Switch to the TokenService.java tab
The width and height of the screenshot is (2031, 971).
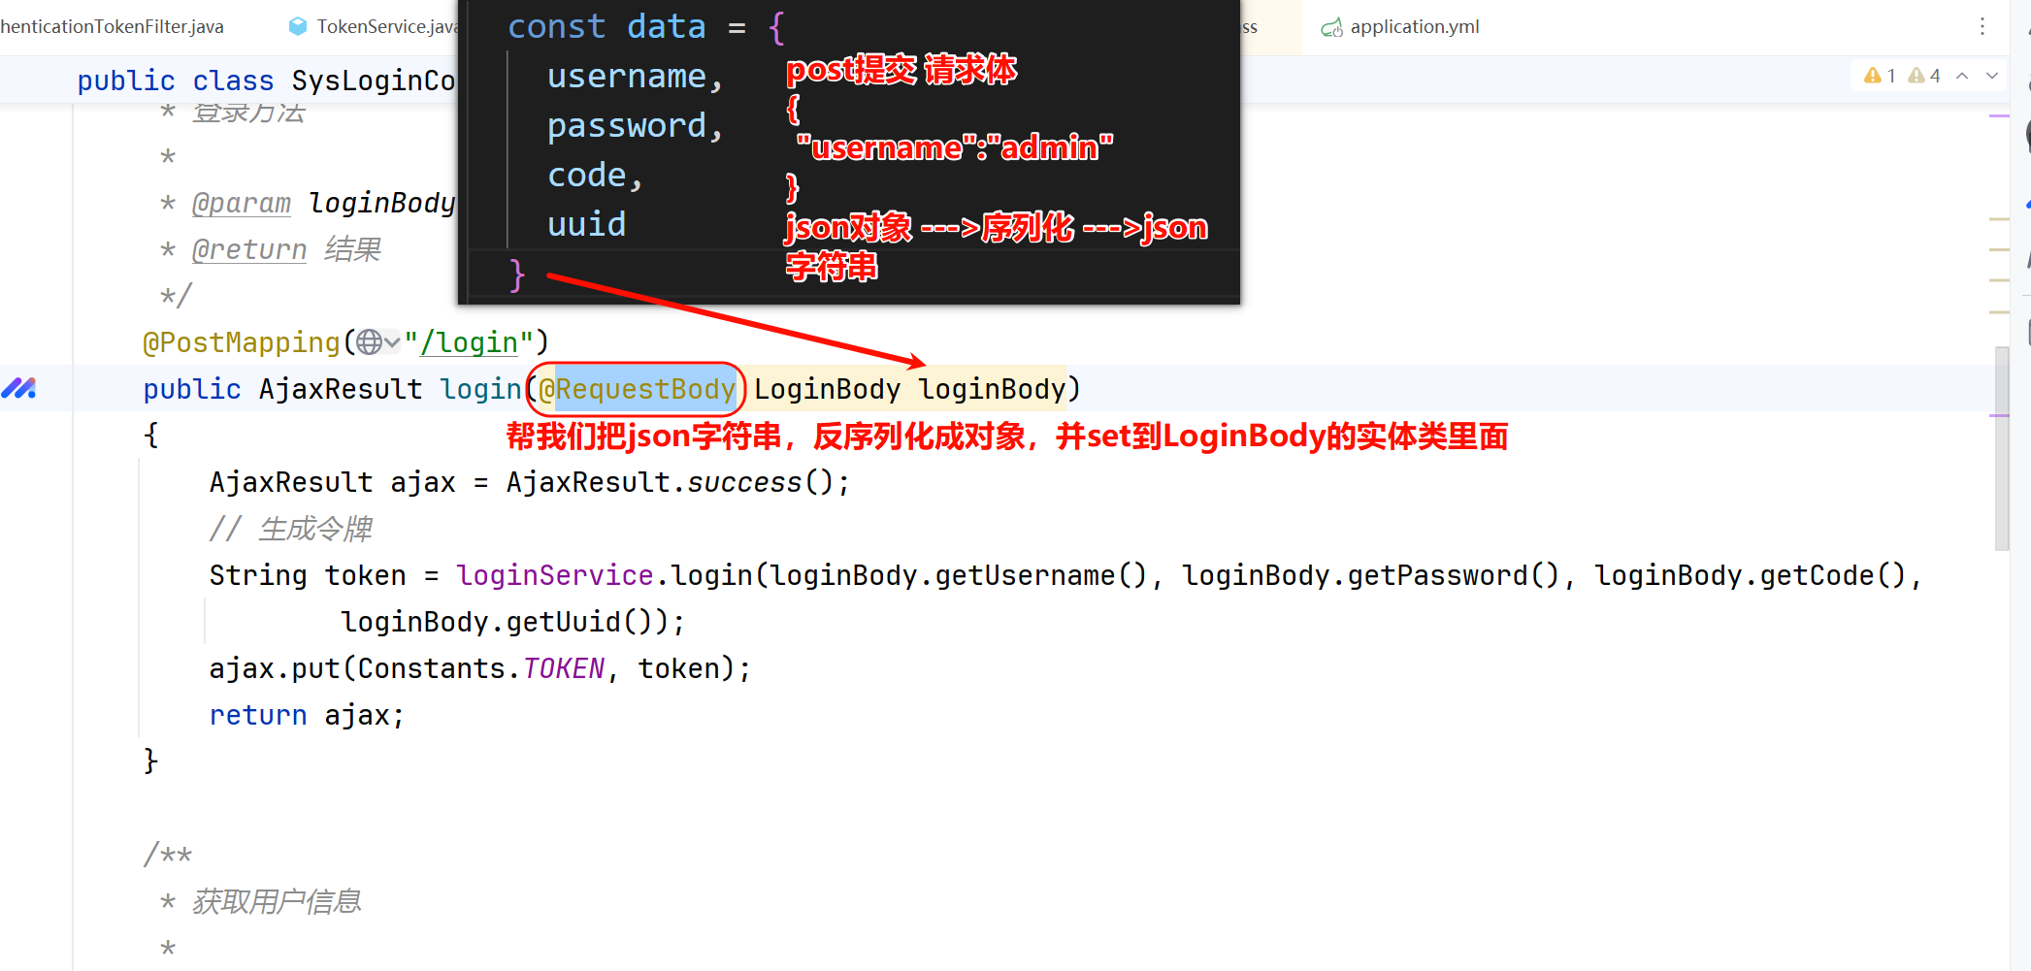[x=385, y=27]
